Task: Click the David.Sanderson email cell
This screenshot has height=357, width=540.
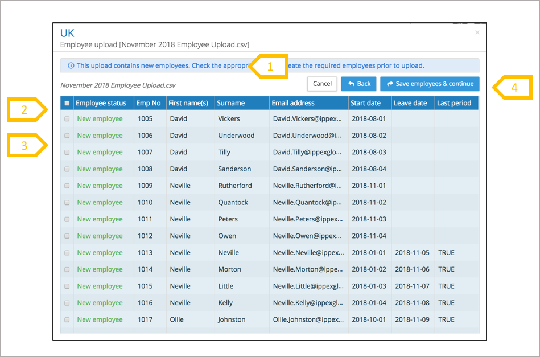Action: point(307,169)
